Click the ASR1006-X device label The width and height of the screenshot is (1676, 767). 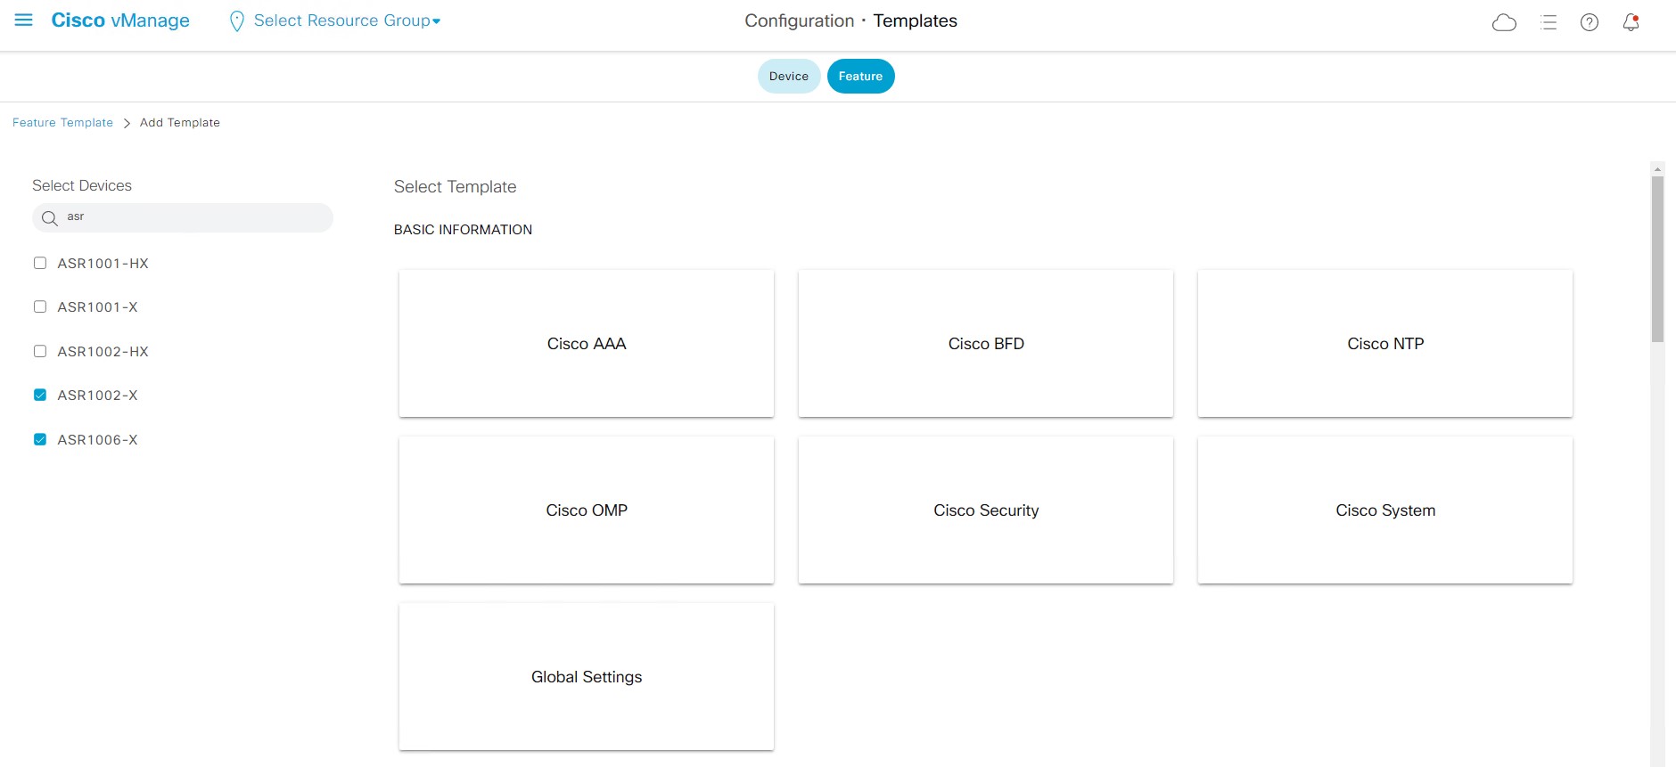pos(97,439)
